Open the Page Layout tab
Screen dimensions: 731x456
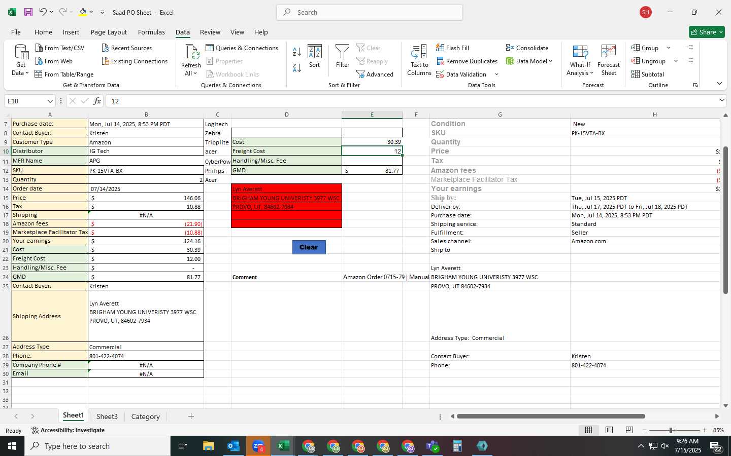(x=109, y=32)
